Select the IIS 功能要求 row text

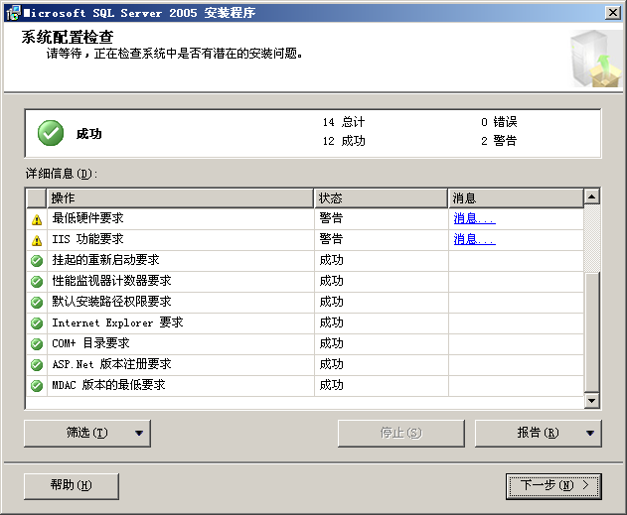(88, 239)
